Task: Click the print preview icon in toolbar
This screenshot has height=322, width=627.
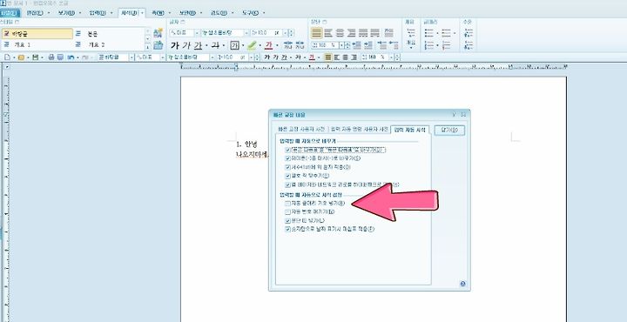Action: click(x=60, y=57)
